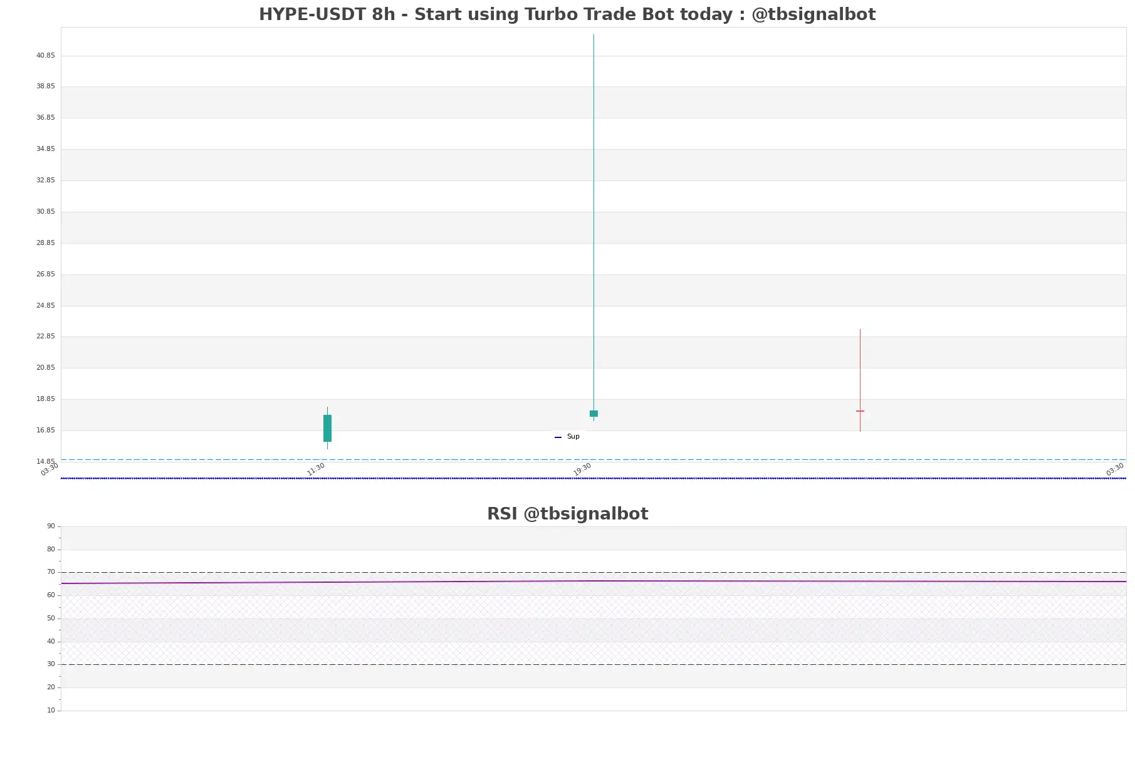The height and width of the screenshot is (757, 1135).
Task: Click the 16.85 price axis label
Action: coord(45,431)
